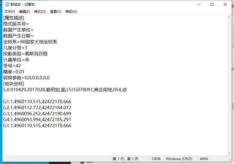Click the scrollbar down arrow

pos(229,153)
